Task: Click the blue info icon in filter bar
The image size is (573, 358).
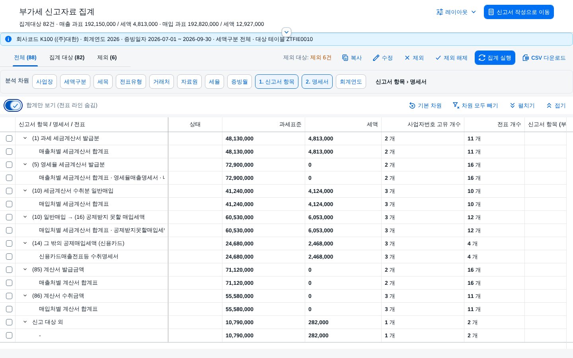Action: pyautogui.click(x=8, y=39)
